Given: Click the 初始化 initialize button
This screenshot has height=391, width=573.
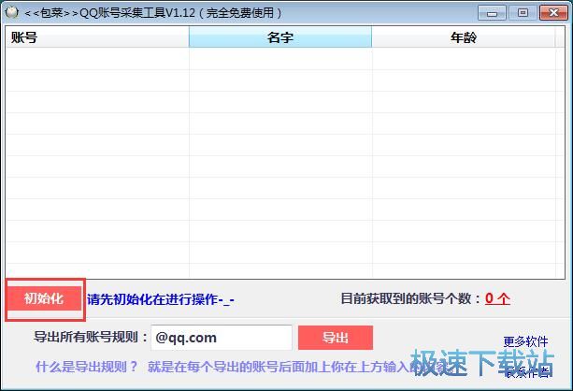Looking at the screenshot, I should pos(44,298).
